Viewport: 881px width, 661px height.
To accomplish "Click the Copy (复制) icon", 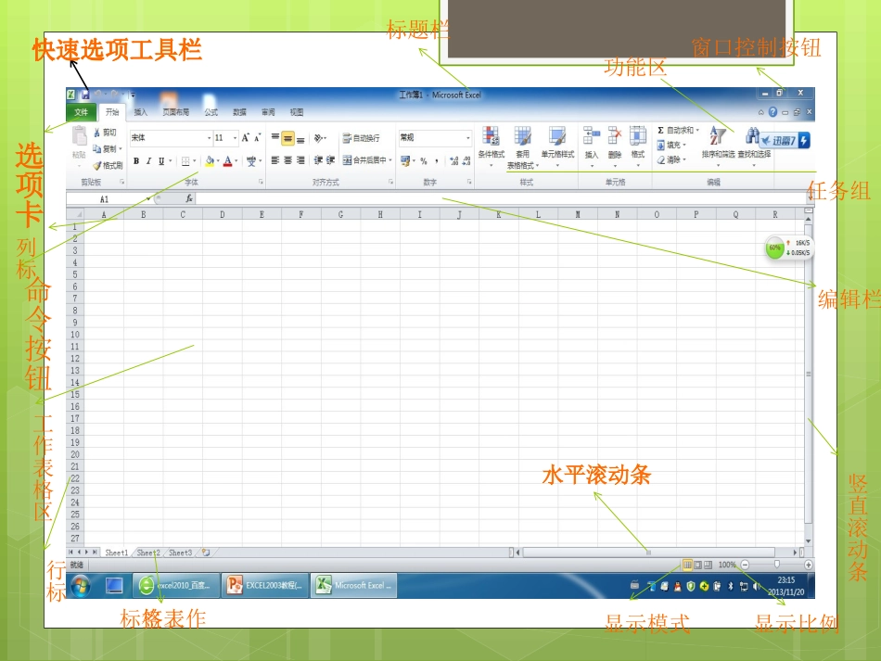I will (97, 149).
